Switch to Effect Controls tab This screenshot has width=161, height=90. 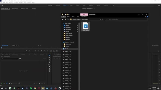[x=15, y=8]
